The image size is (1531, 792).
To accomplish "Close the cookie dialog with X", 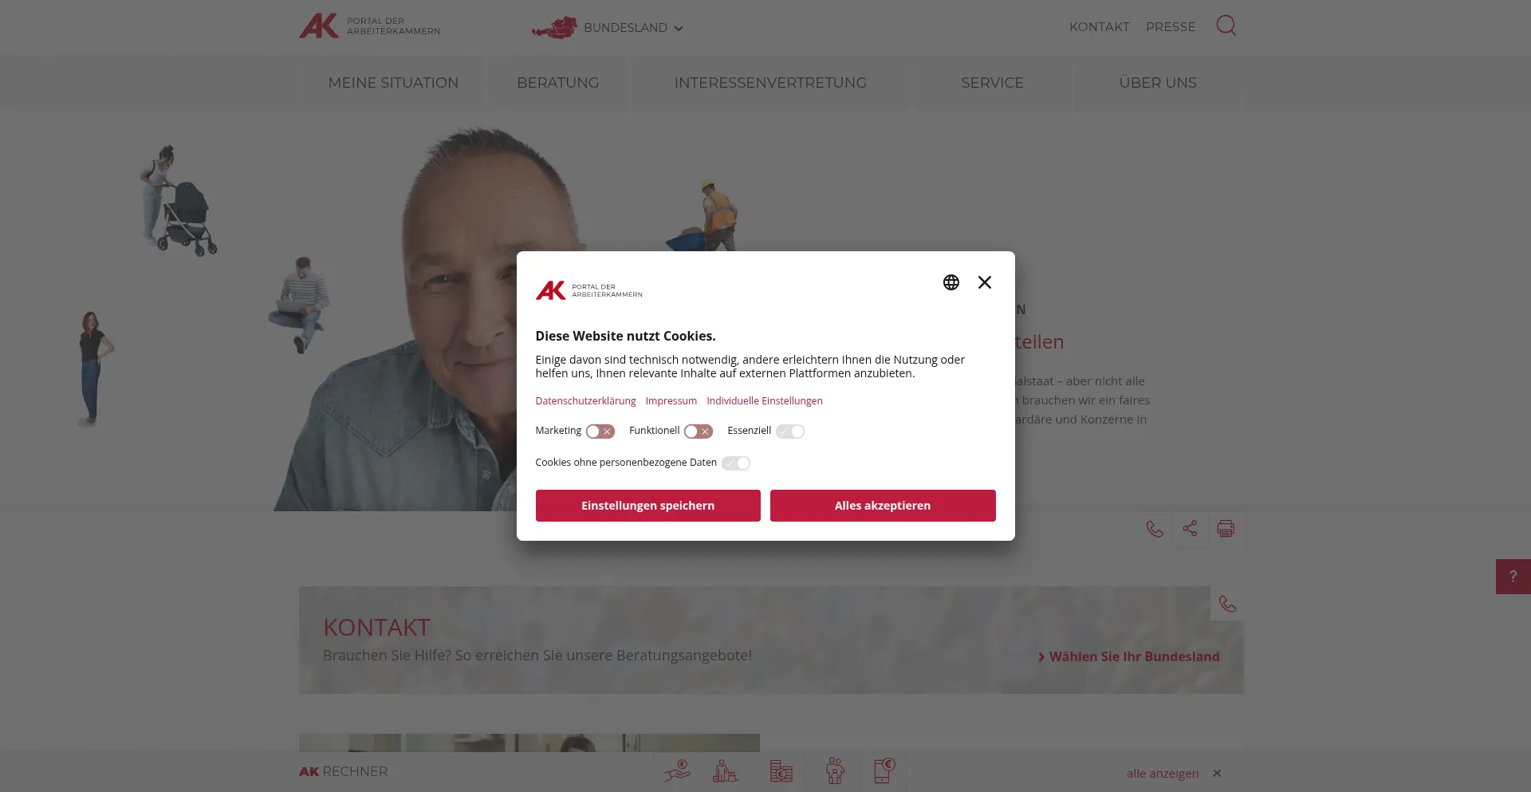I will click(985, 282).
